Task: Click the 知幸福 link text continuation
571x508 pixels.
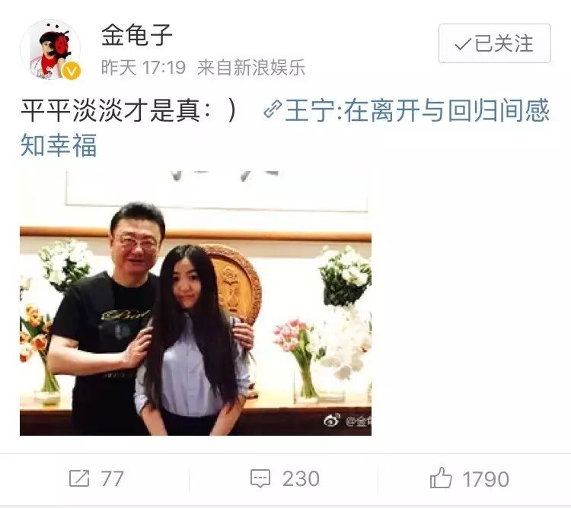Action: (59, 145)
